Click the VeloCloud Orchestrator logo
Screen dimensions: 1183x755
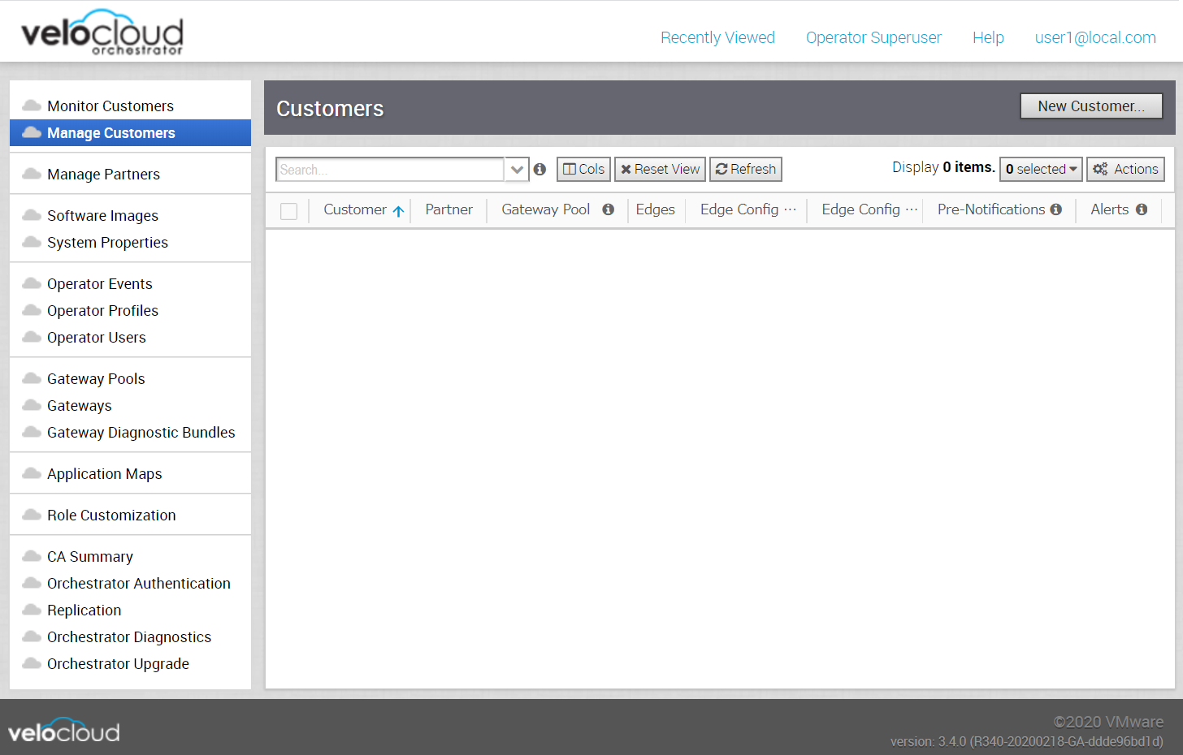[x=102, y=33]
